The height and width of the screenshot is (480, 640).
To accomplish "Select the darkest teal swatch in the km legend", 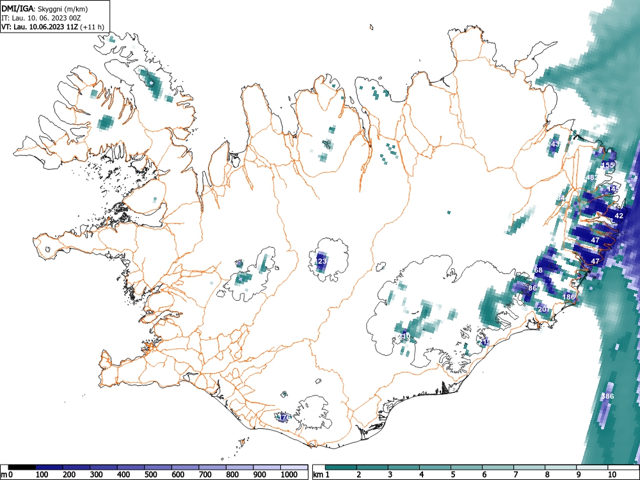I will [x=341, y=467].
